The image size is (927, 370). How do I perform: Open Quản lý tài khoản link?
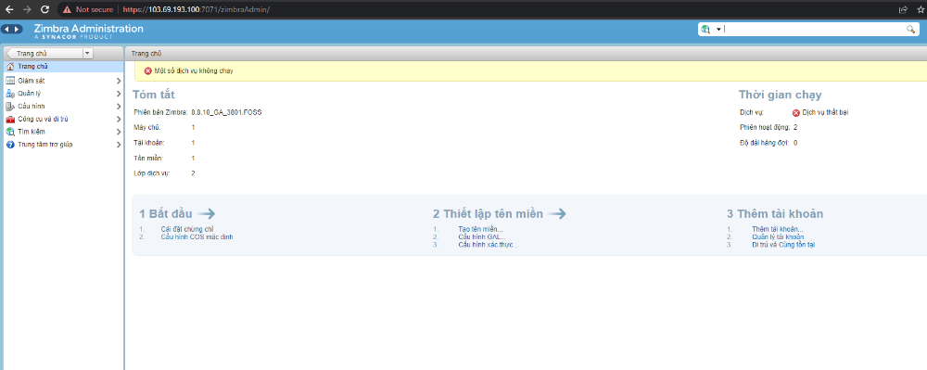pos(778,236)
